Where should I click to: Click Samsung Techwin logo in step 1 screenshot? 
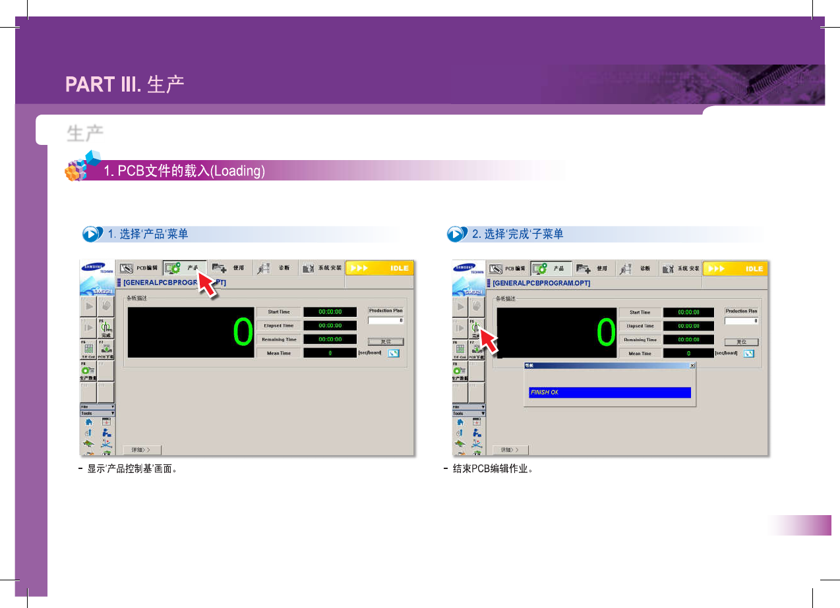tap(97, 269)
